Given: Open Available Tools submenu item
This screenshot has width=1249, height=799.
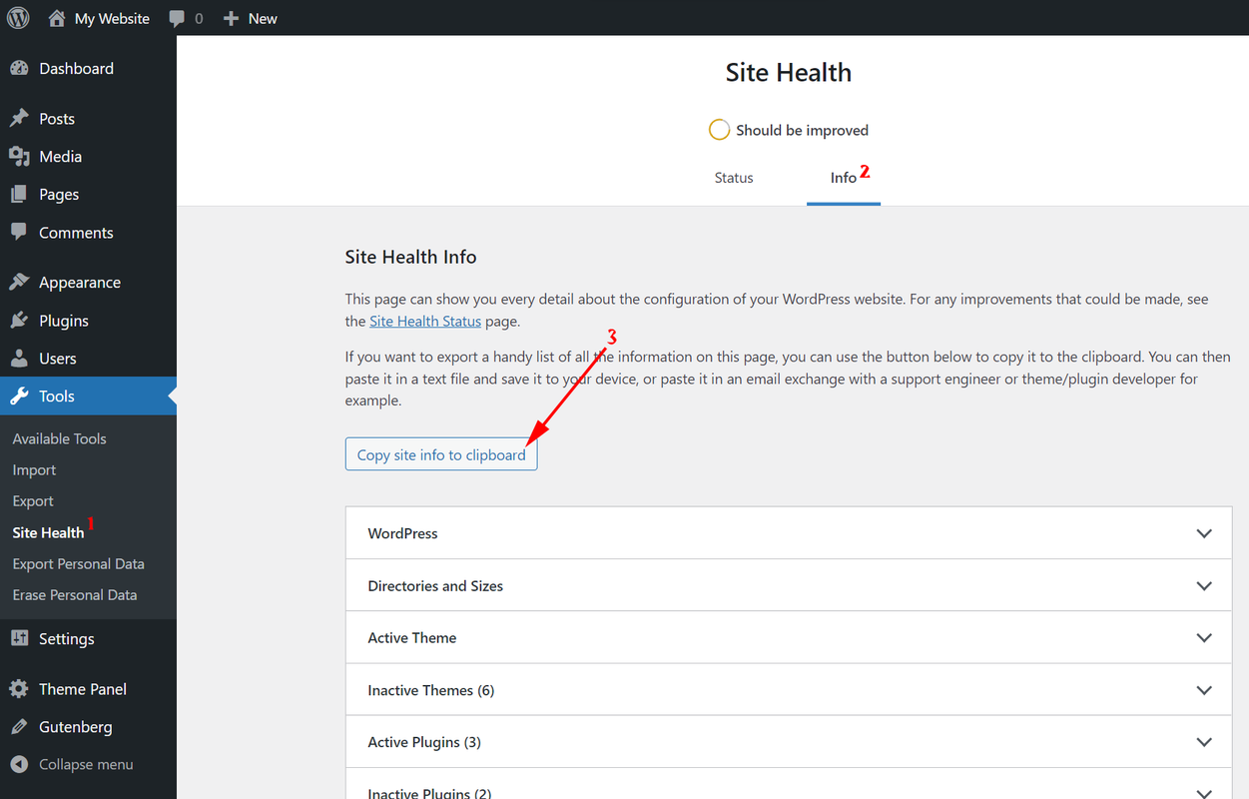Looking at the screenshot, I should pyautogui.click(x=59, y=438).
